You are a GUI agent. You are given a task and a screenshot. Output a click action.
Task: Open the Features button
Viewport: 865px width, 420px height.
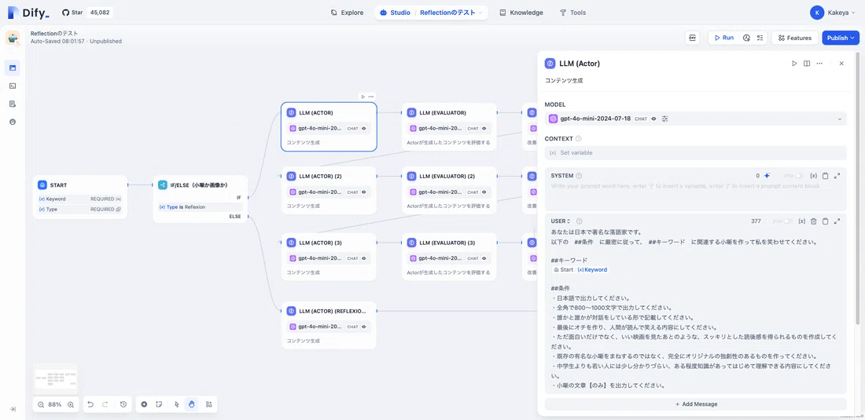point(794,38)
